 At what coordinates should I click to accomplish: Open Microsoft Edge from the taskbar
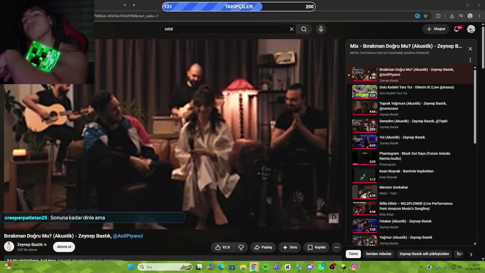(221, 267)
